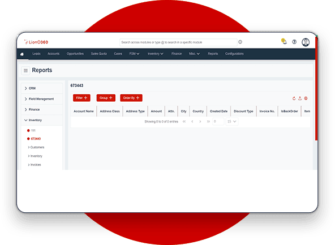Open Opportunities in the navigation bar
The image size is (335, 245).
click(x=75, y=54)
